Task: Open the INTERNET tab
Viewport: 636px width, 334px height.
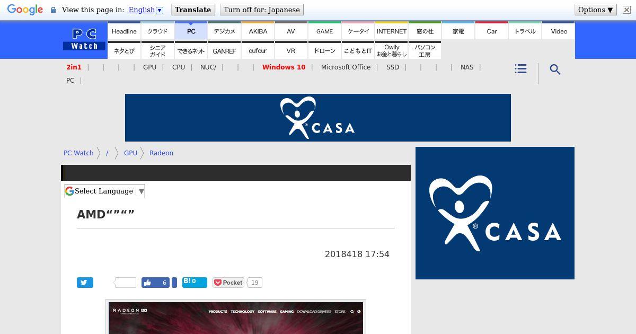Action: coord(391,31)
